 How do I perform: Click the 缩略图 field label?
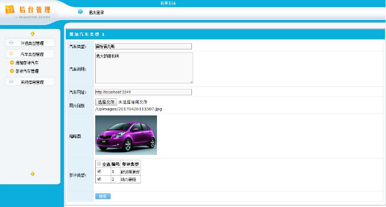75,136
